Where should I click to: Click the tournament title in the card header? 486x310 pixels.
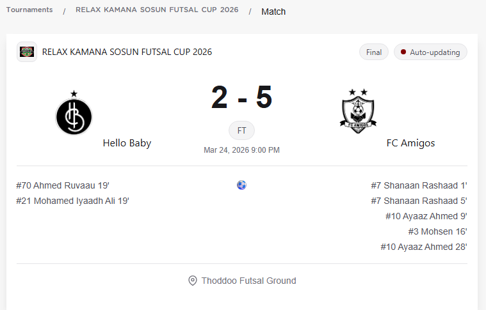127,52
